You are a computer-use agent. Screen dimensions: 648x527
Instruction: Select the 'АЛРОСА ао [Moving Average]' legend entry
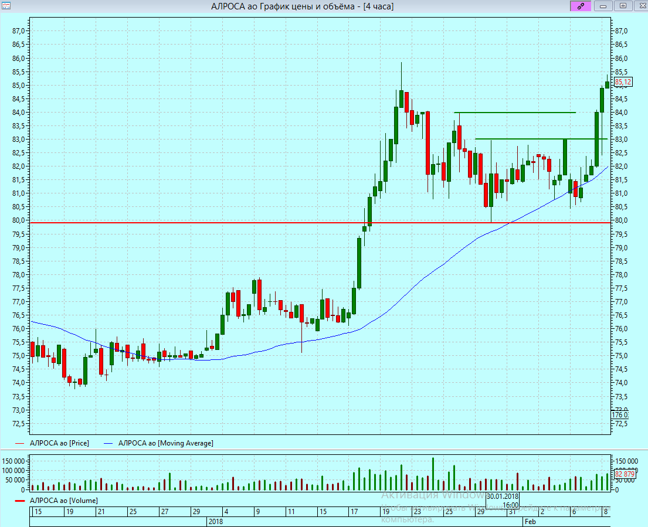[166, 443]
